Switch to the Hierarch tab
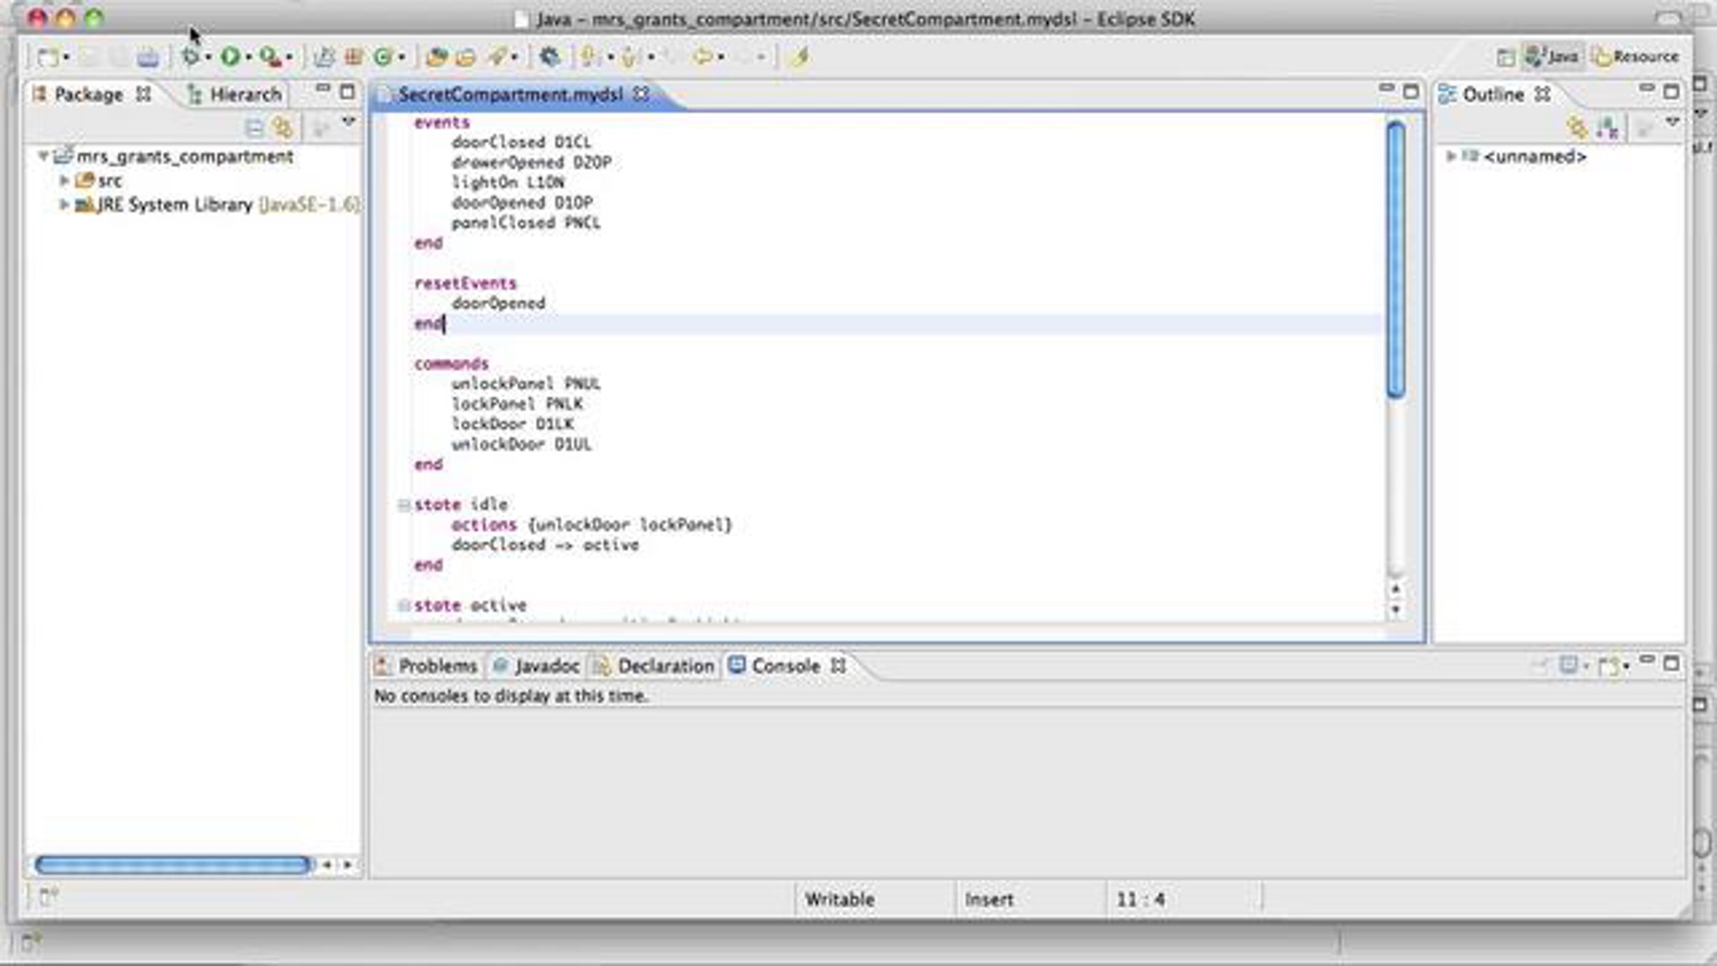Viewport: 1717px width, 966px height. click(x=235, y=94)
